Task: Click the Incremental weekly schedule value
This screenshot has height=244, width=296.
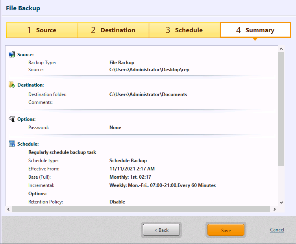Action: [162, 185]
